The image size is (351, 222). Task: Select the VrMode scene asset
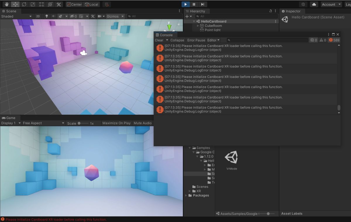click(x=231, y=160)
